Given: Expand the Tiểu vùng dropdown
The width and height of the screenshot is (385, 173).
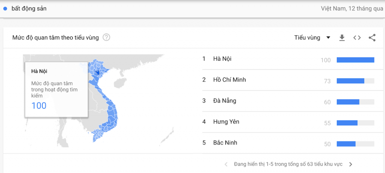Looking at the screenshot, I should [x=312, y=38].
